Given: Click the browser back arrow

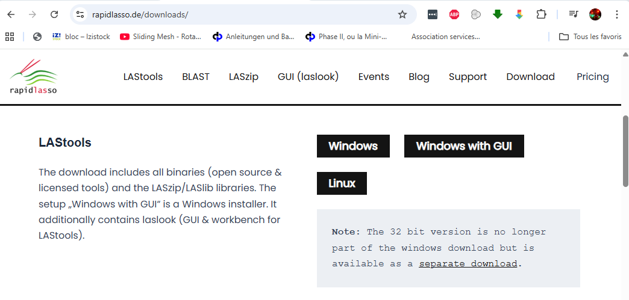Looking at the screenshot, I should [x=11, y=14].
